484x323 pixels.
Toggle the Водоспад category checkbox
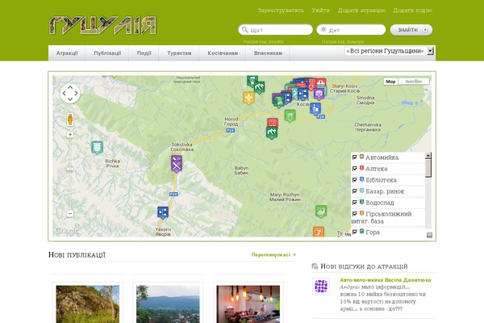coord(355,202)
